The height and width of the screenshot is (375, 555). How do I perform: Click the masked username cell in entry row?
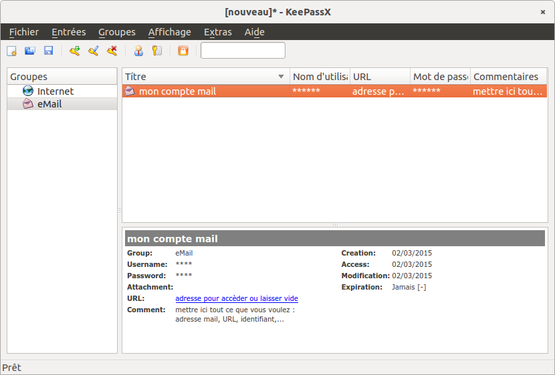pos(320,91)
